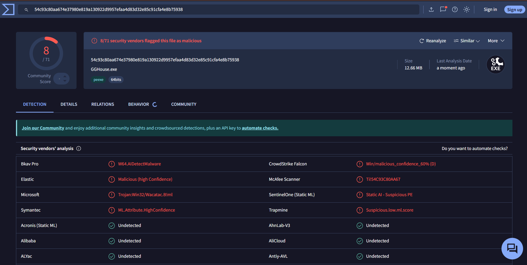
Task: Toggle light theme with the sun icon
Action: [466, 9]
